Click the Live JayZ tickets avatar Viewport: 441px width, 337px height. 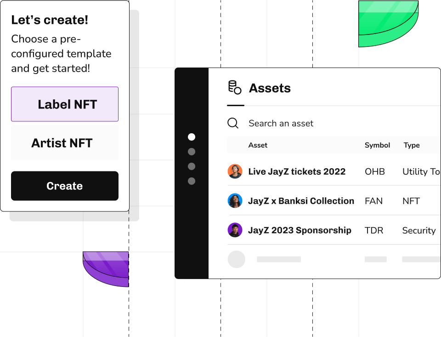click(x=235, y=171)
